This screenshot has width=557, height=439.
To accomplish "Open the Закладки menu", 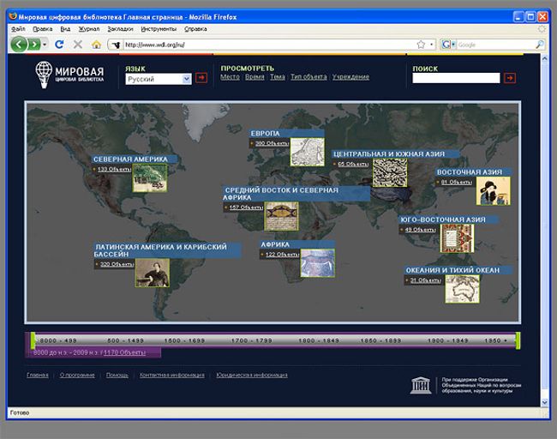I will [x=121, y=29].
